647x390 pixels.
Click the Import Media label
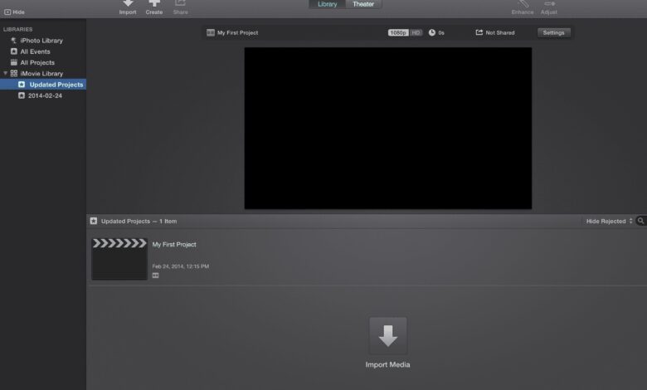pos(388,365)
